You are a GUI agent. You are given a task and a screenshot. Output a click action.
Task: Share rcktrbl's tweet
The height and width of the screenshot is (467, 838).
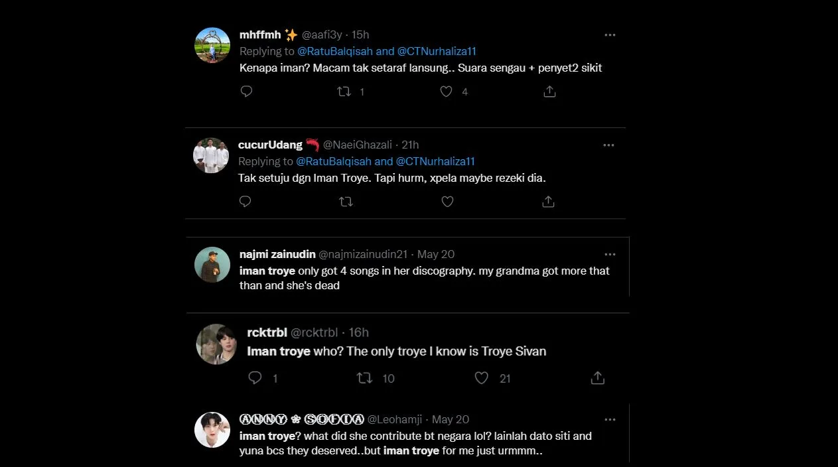click(597, 377)
